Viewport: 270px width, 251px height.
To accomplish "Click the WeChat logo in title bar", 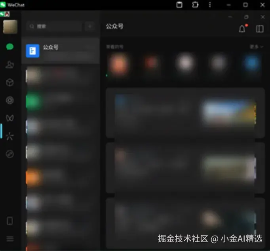I will (x=3, y=5).
